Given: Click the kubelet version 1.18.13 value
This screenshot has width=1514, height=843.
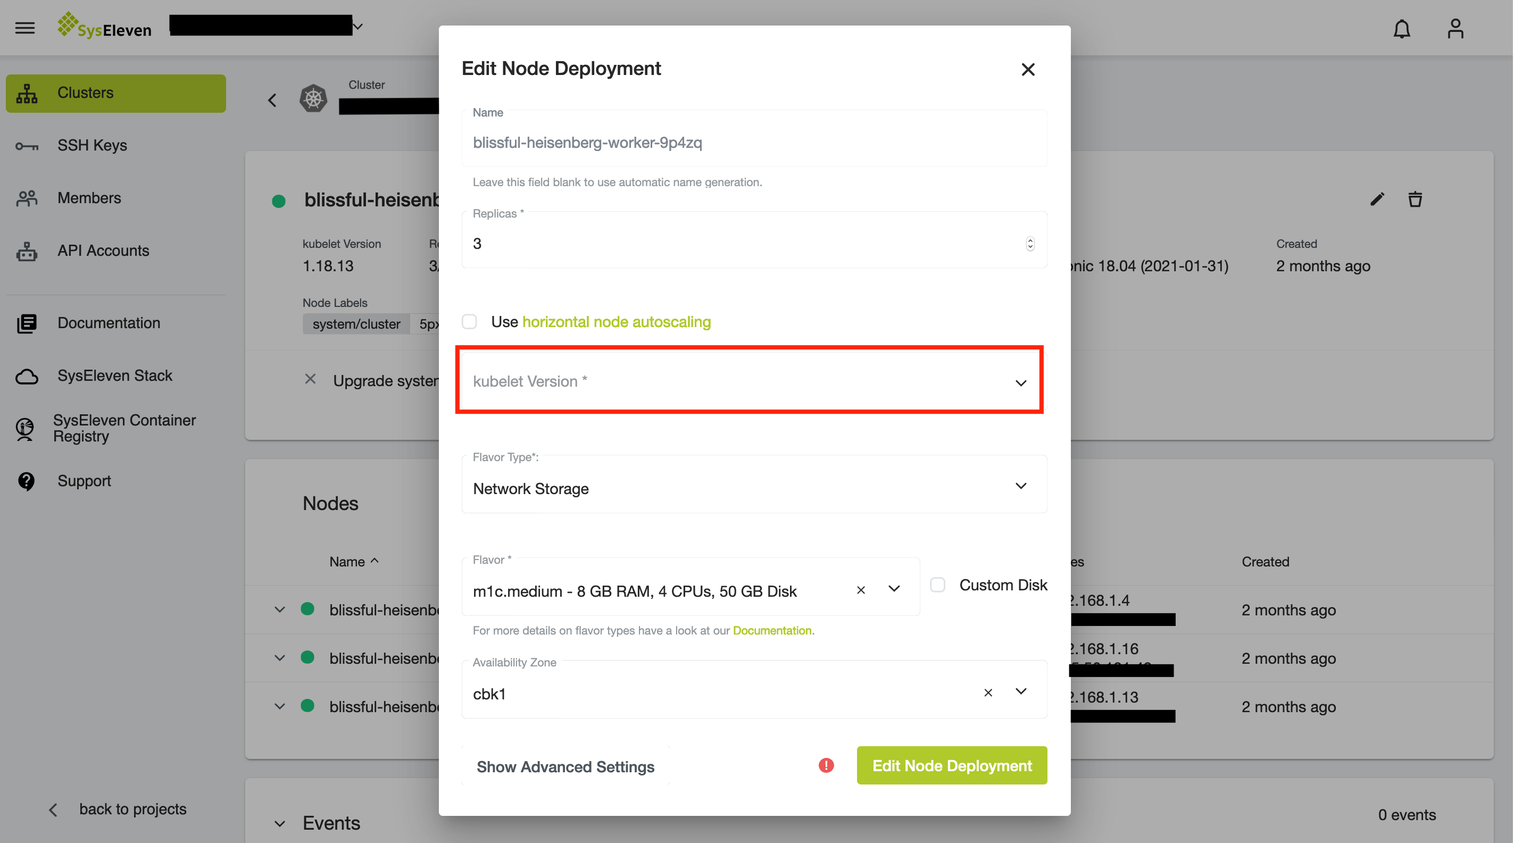Looking at the screenshot, I should [x=328, y=265].
